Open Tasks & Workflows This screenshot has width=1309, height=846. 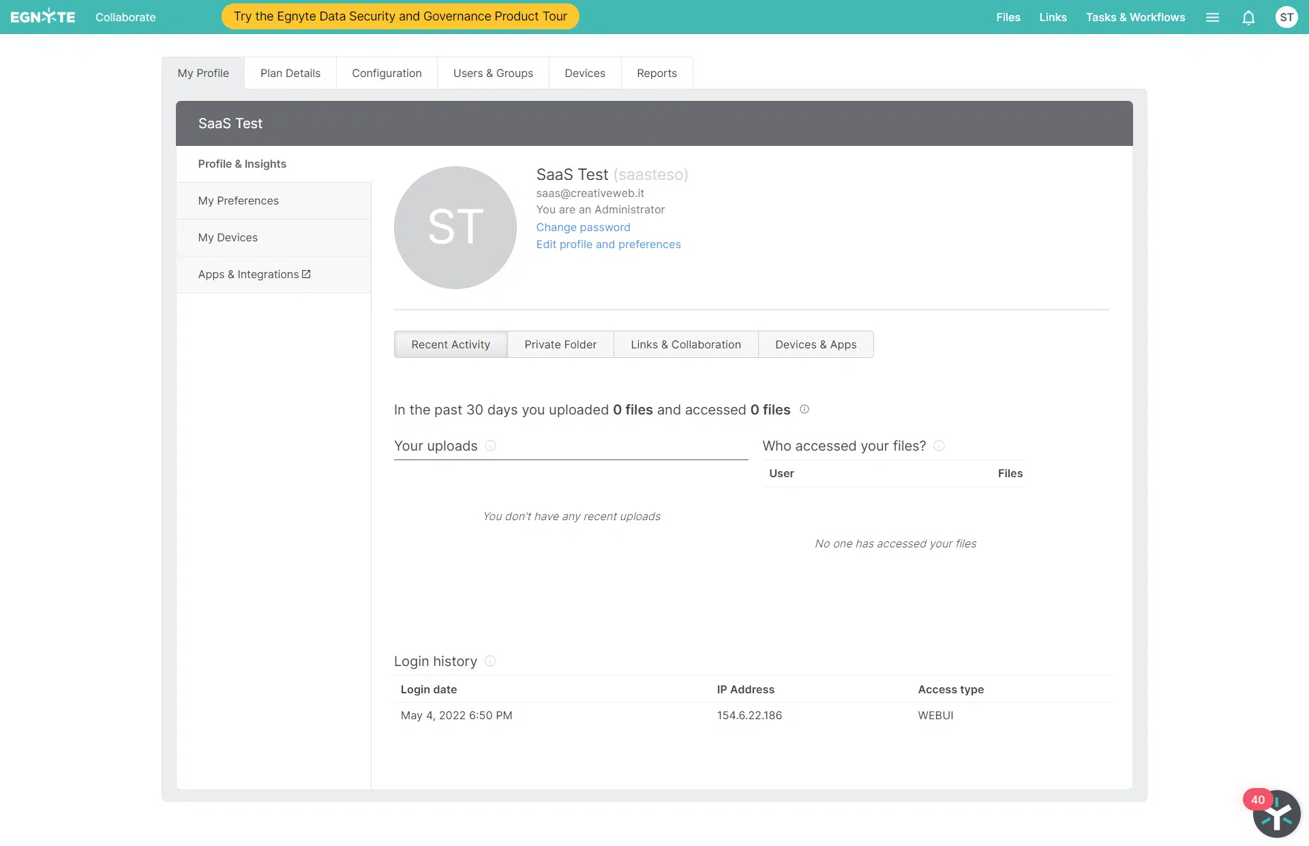(x=1135, y=17)
